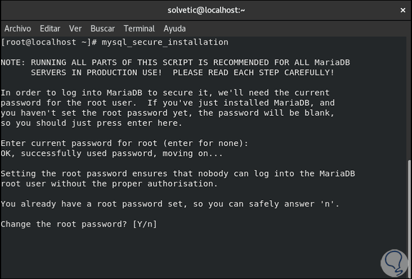Open the Archivo menu
412x279 pixels.
pyautogui.click(x=17, y=28)
